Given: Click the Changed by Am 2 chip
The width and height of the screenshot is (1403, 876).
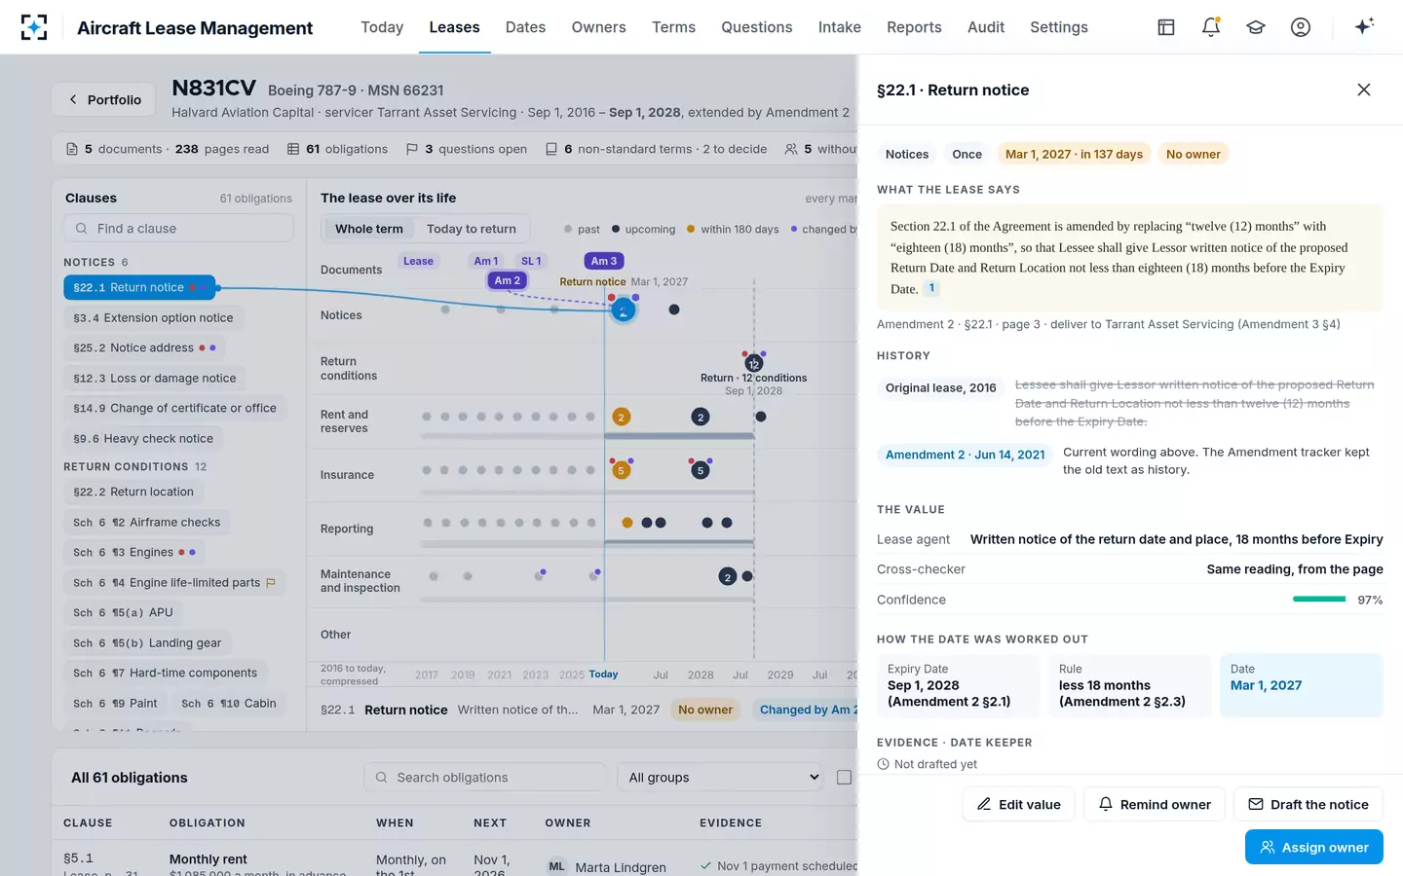Looking at the screenshot, I should coord(805,710).
